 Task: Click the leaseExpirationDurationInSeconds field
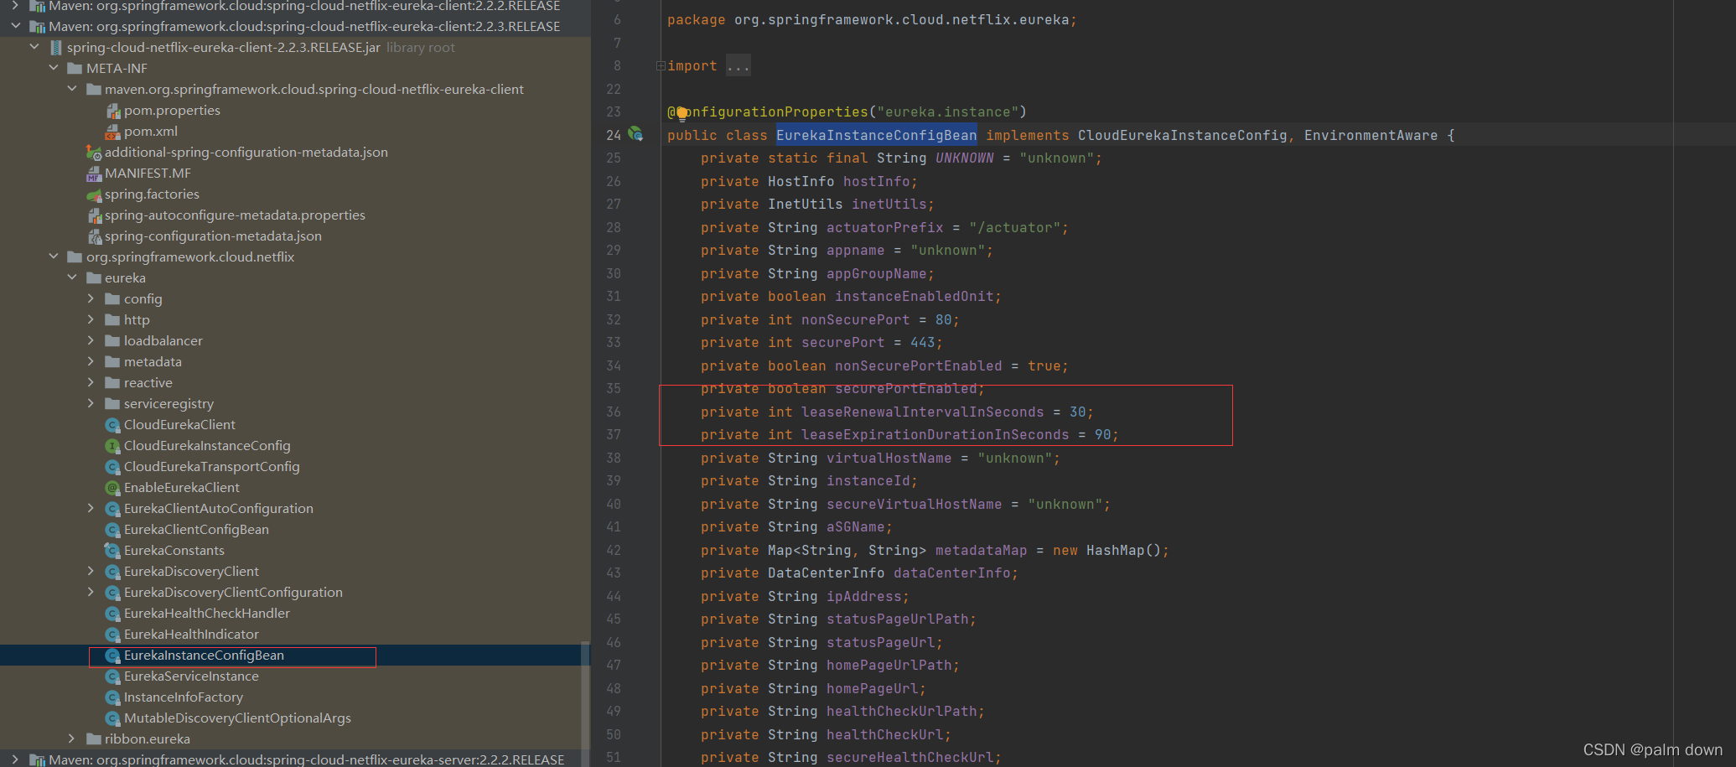[x=935, y=435]
